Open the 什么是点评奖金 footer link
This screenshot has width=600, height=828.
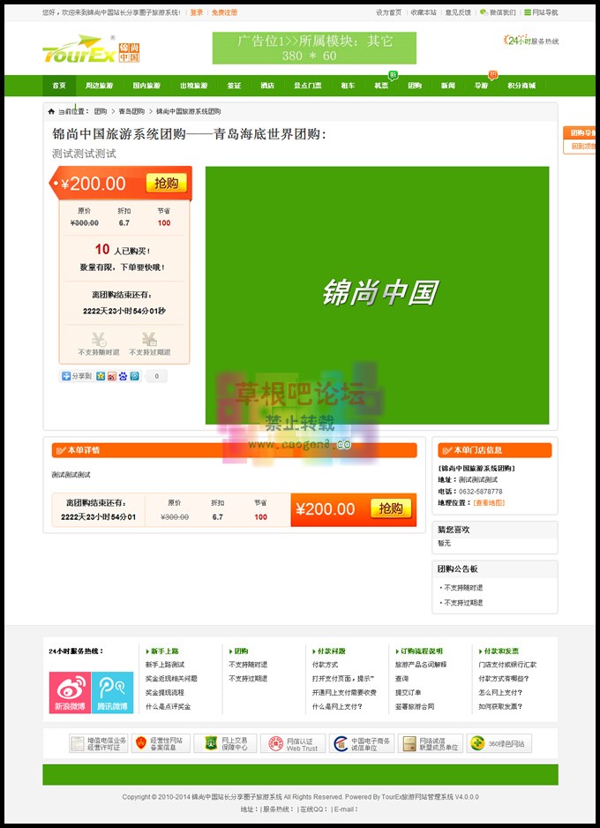[168, 706]
